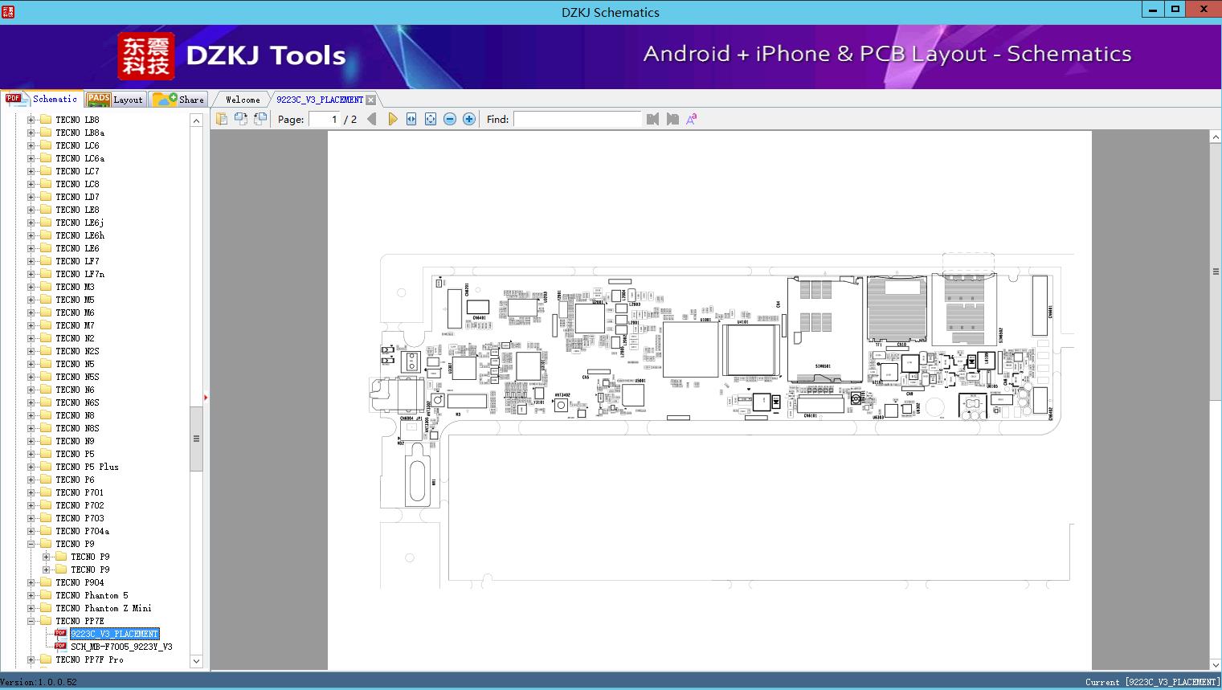
Task: Toggle the match case search icon
Action: pos(691,119)
